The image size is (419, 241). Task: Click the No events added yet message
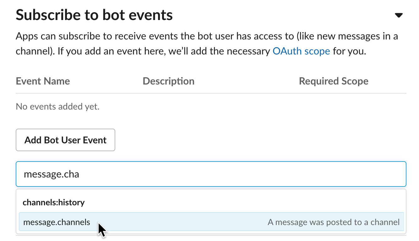click(x=57, y=107)
